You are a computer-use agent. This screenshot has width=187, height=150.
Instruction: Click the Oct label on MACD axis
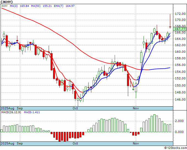point(75,143)
